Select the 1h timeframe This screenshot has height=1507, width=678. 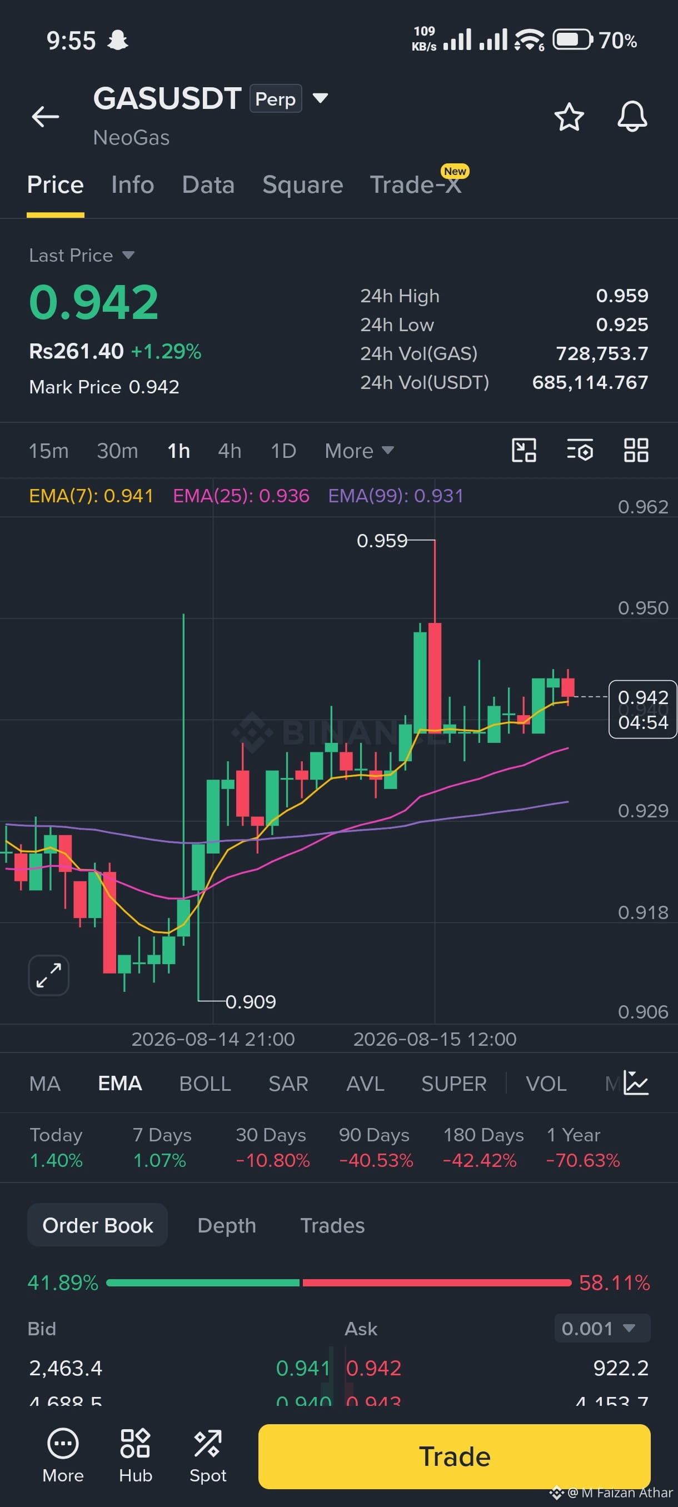coord(178,451)
